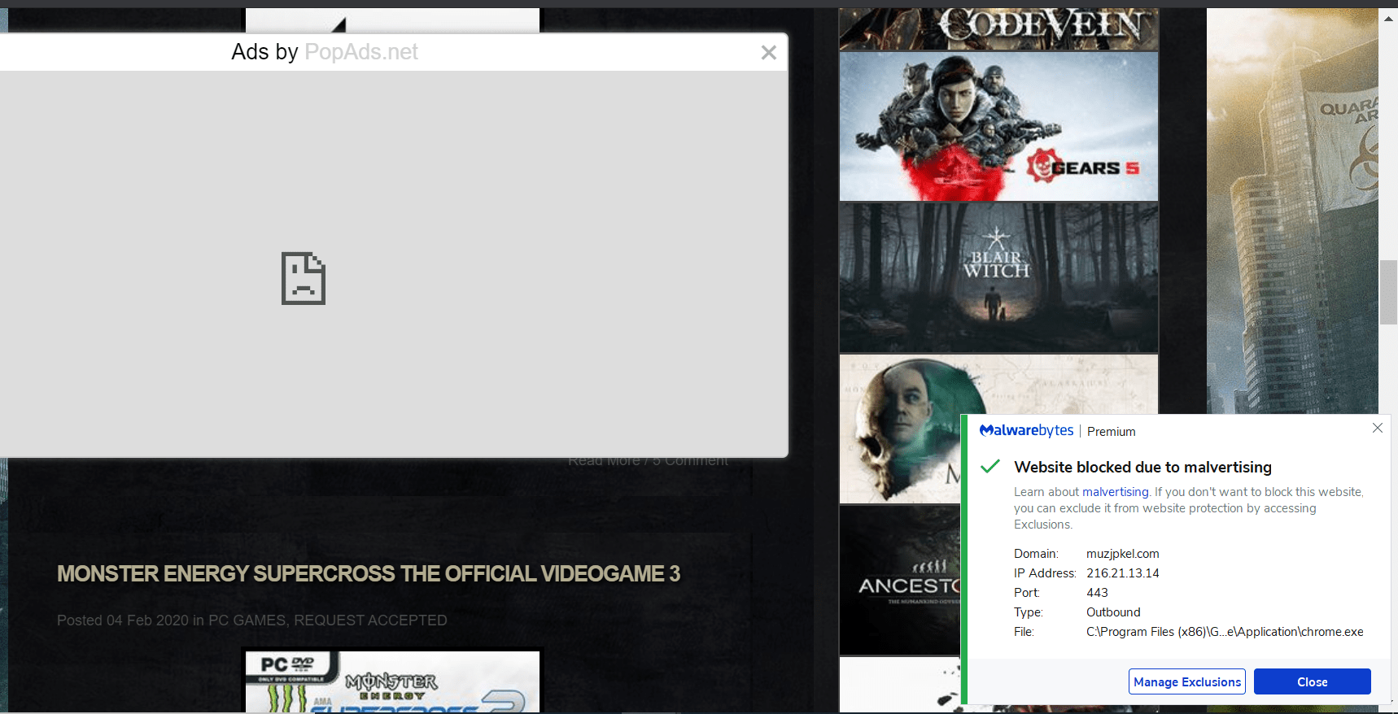1398x714 pixels.
Task: Click Manage Exclusions in Malwarebytes popup
Action: click(x=1187, y=681)
